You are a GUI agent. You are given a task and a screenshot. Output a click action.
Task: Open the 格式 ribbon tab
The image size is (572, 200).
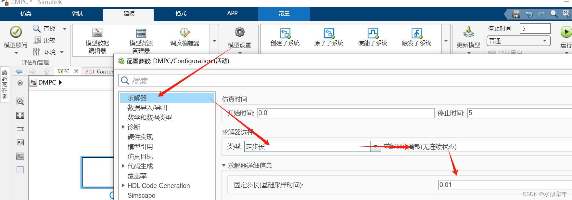[181, 14]
